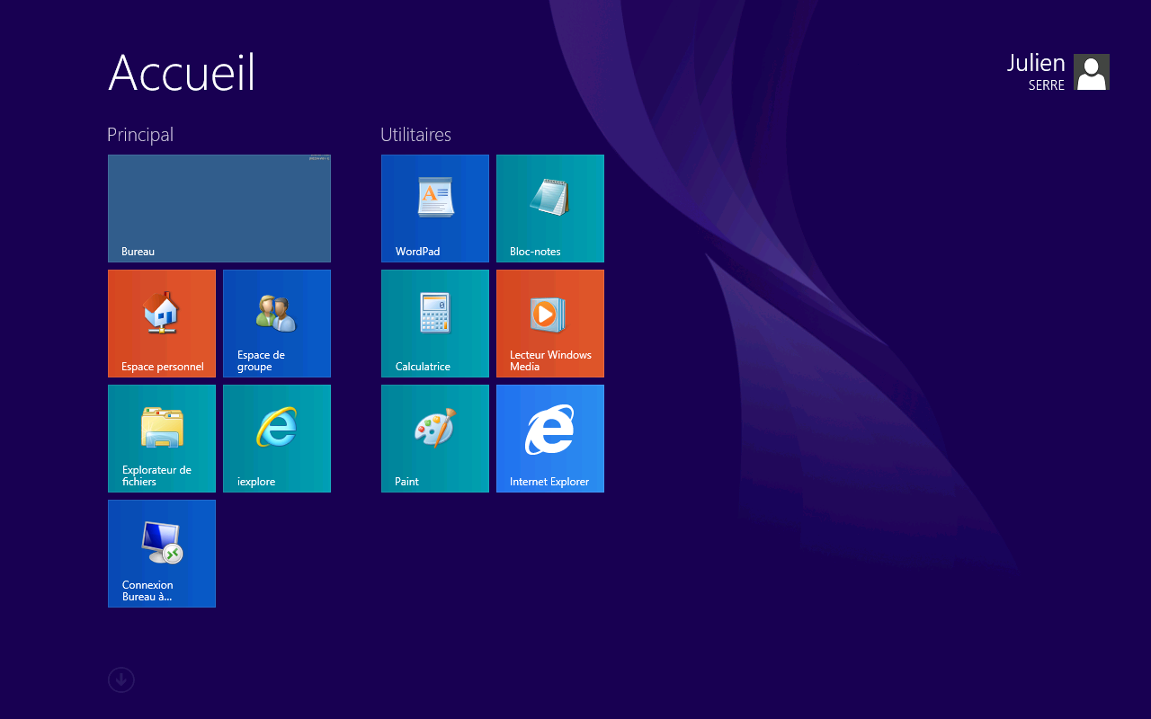The width and height of the screenshot is (1151, 719).
Task: Open Connexion Bureau à distance icon
Action: pyautogui.click(x=162, y=542)
